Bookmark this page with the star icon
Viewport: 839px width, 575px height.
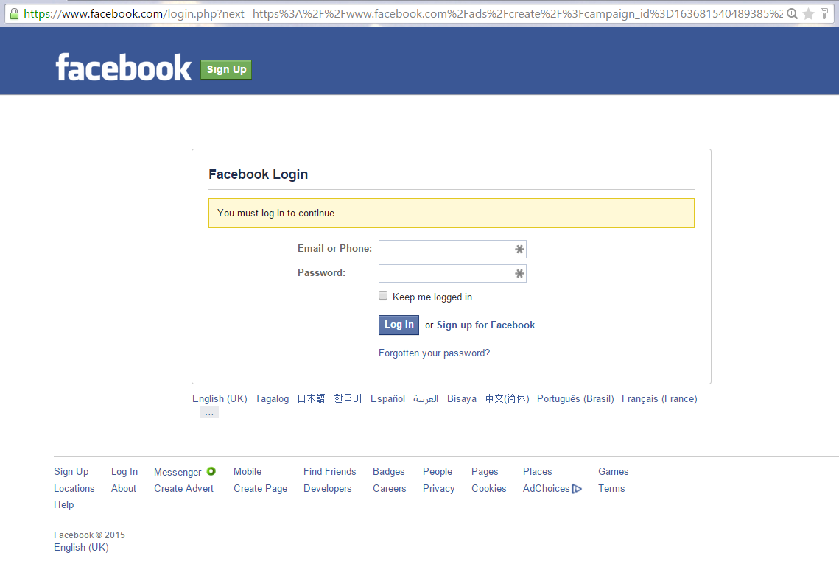click(x=809, y=14)
